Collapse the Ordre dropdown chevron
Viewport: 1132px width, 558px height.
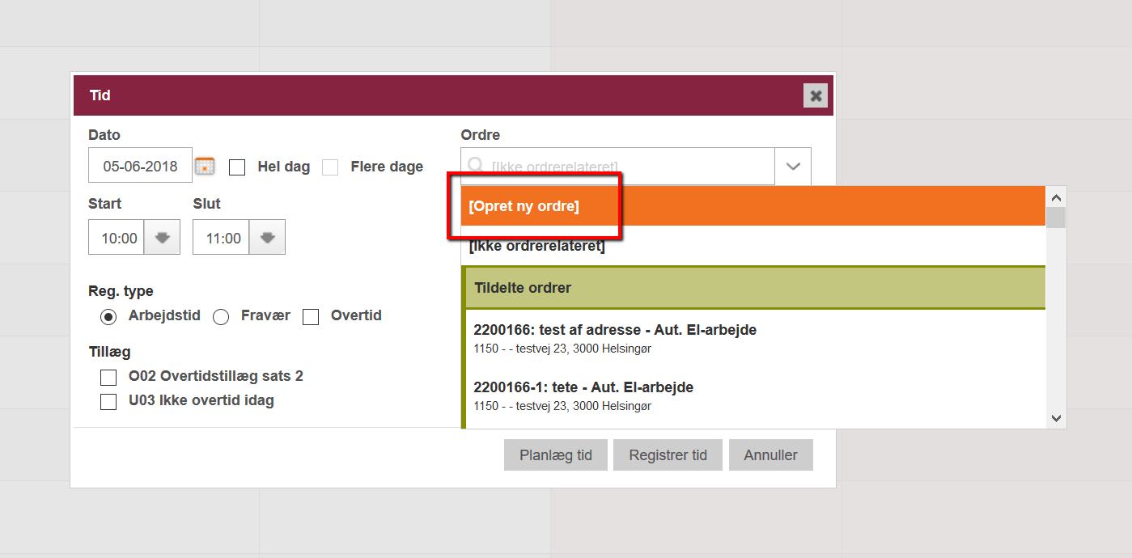tap(793, 166)
